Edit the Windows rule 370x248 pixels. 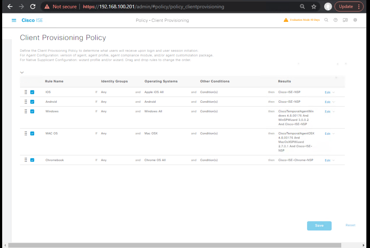point(327,111)
